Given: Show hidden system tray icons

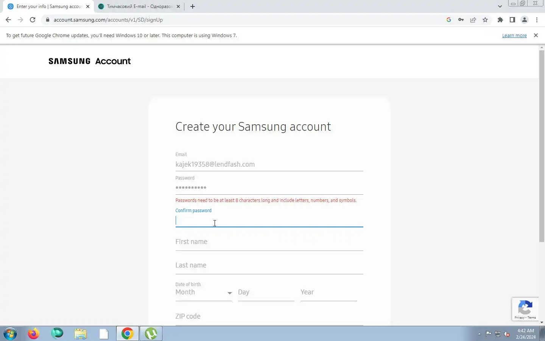Looking at the screenshot, I should click(x=479, y=334).
